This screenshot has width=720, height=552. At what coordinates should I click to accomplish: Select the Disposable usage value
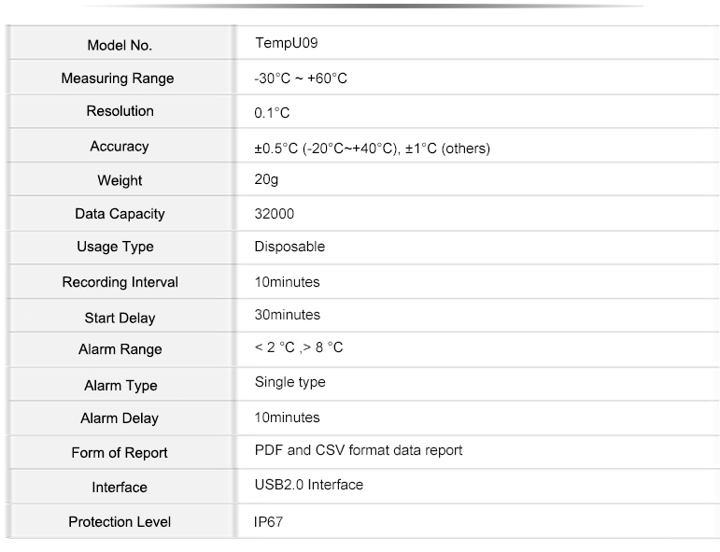289,247
